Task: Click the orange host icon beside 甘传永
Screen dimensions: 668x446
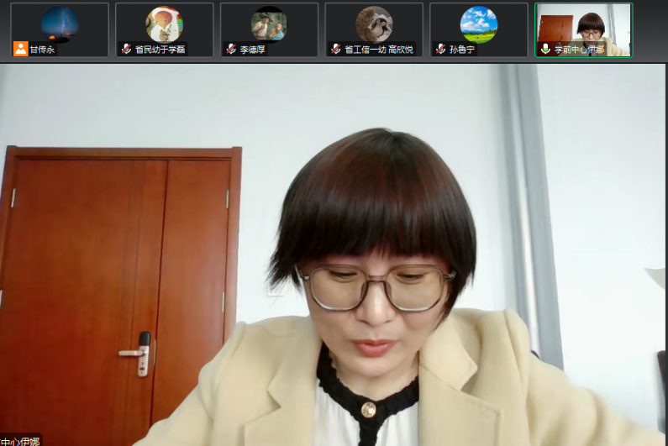Action: [20, 49]
